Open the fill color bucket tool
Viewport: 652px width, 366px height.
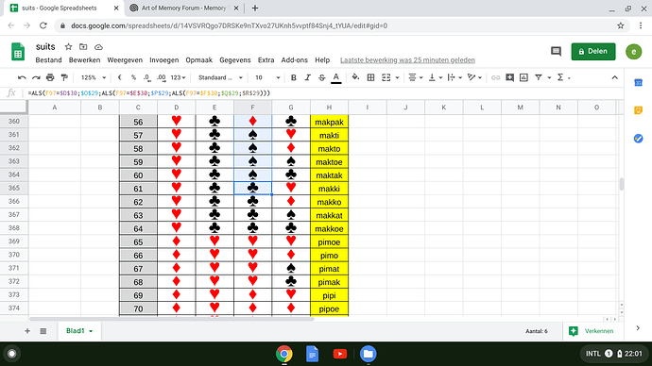[x=355, y=77]
